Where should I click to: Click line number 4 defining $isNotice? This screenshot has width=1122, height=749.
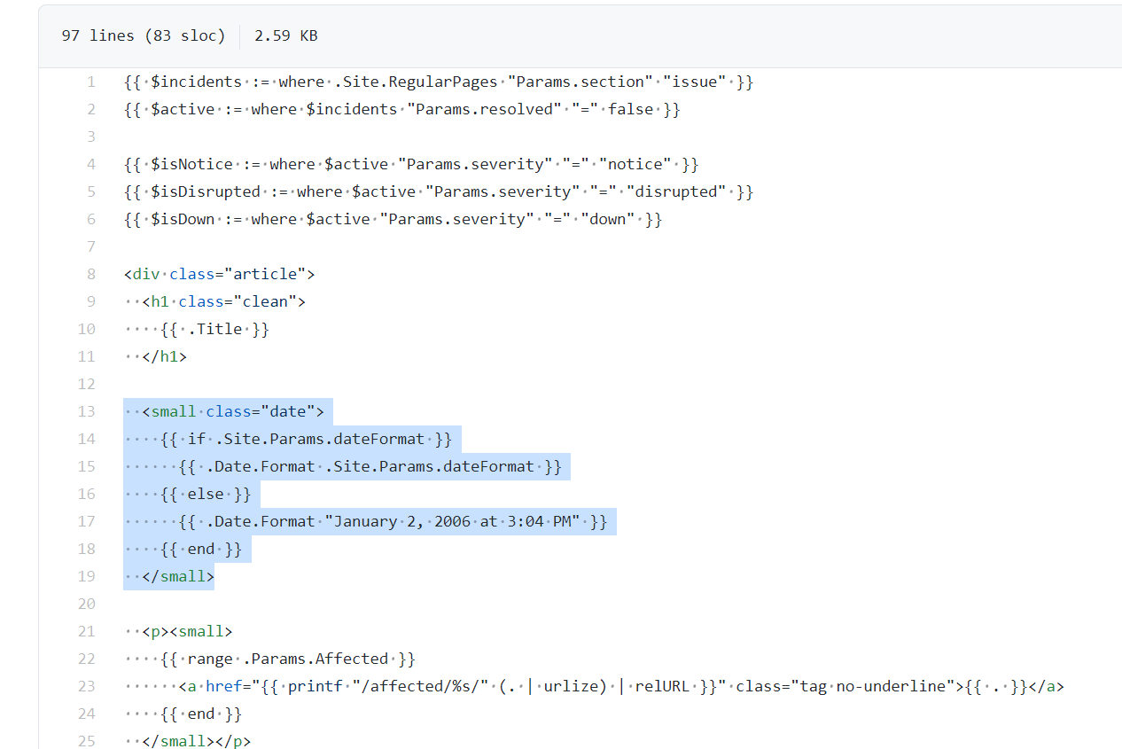click(x=90, y=163)
